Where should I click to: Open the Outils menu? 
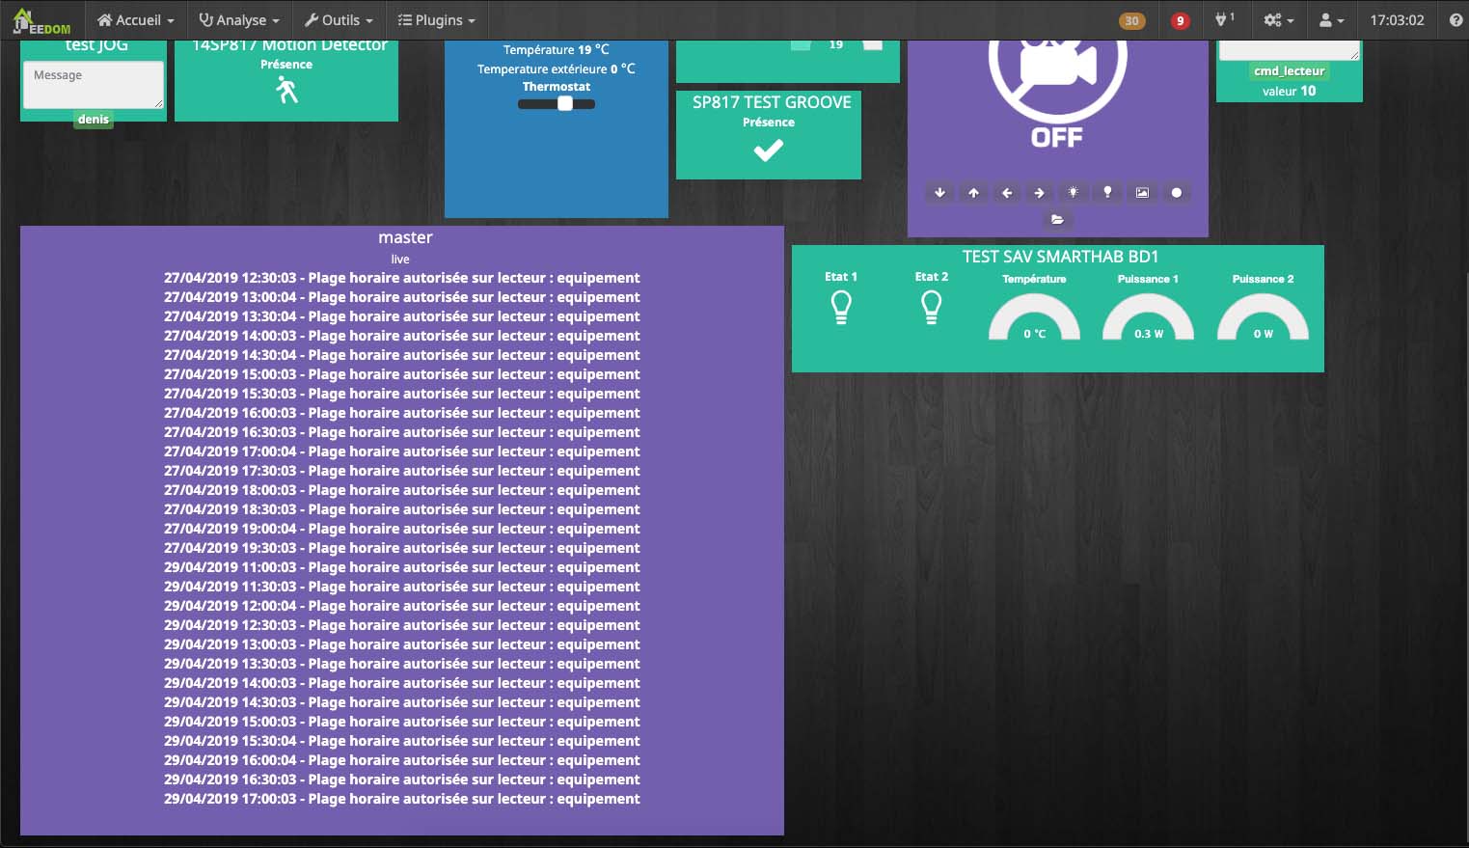click(338, 20)
